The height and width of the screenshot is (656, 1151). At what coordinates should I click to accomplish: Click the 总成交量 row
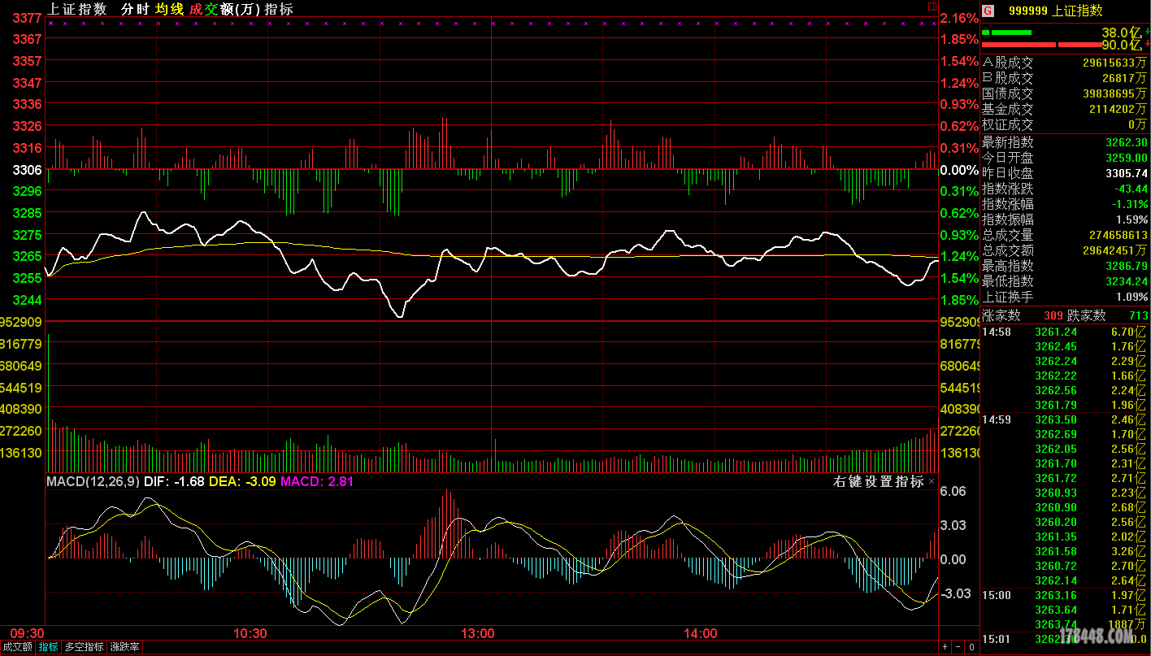tap(1065, 235)
